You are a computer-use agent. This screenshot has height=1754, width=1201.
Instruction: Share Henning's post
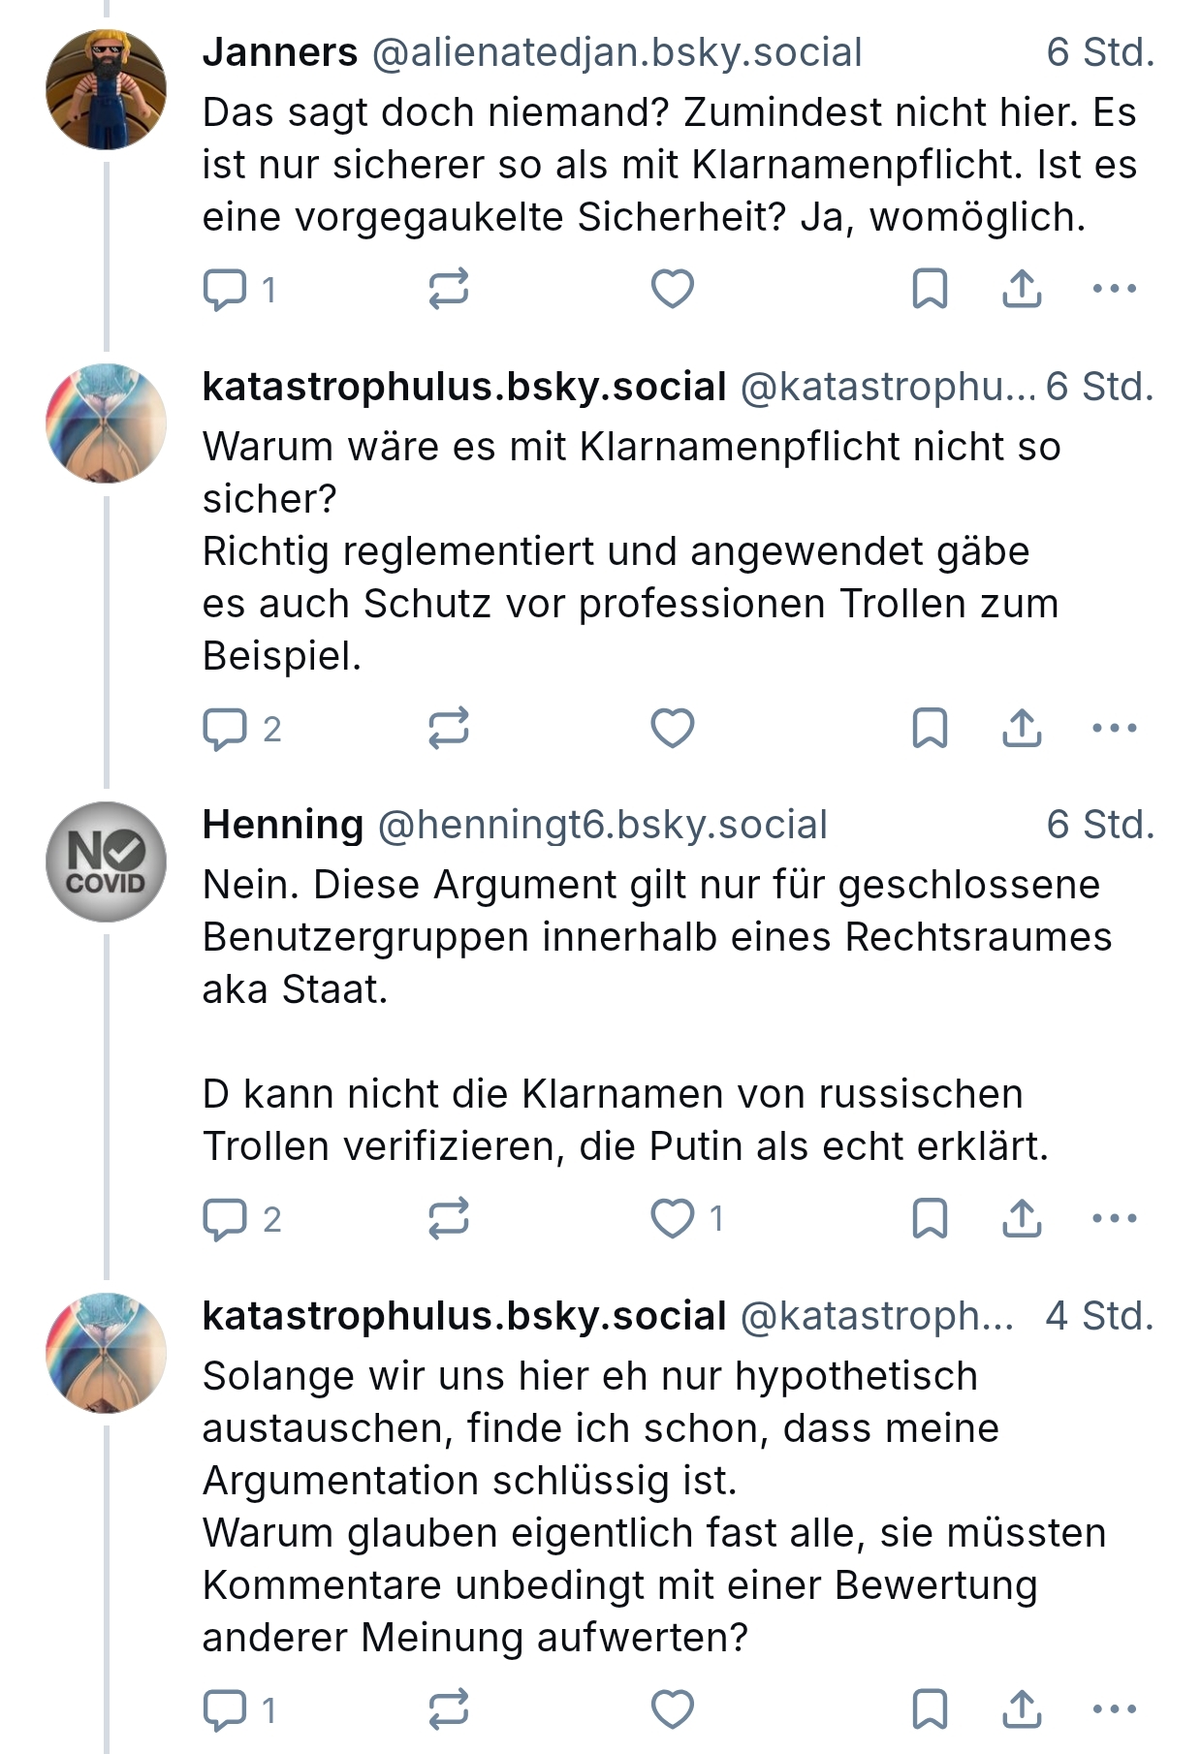(1022, 1219)
